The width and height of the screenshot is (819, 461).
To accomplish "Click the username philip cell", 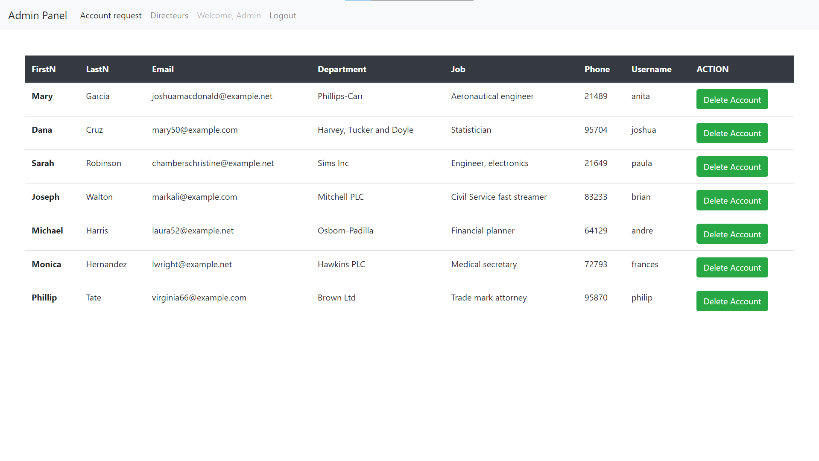I will pos(641,298).
